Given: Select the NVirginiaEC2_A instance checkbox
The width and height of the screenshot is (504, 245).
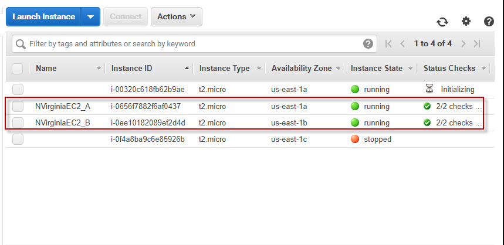Looking at the screenshot, I should (x=18, y=106).
